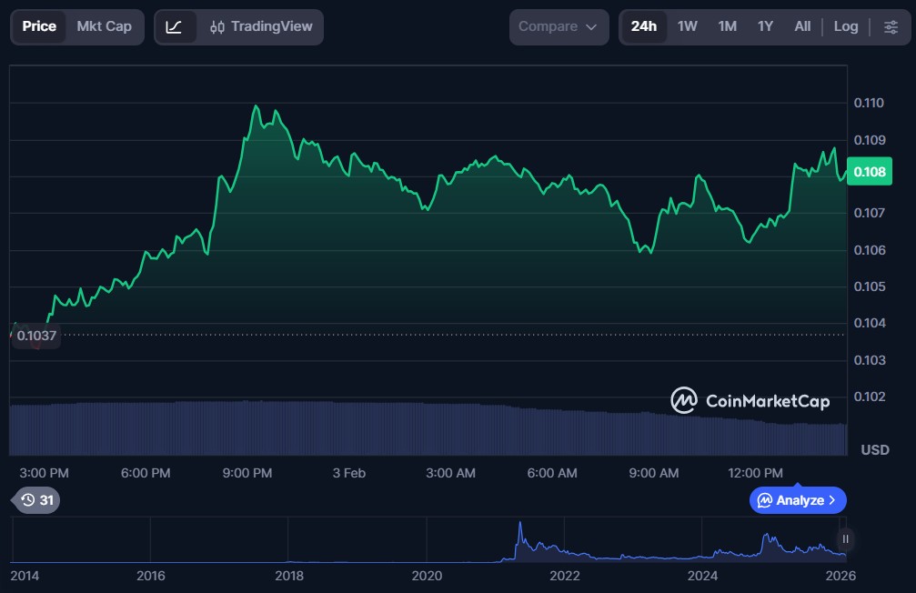Image resolution: width=916 pixels, height=593 pixels.
Task: Click the pause handle on the range selector
Action: click(x=845, y=538)
